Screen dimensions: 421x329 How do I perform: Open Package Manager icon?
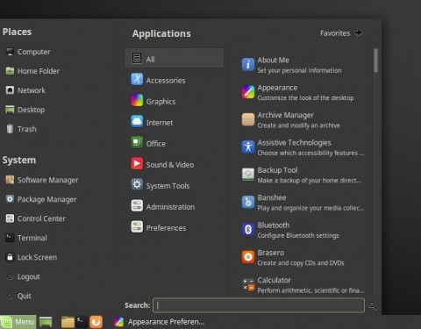tap(10, 199)
